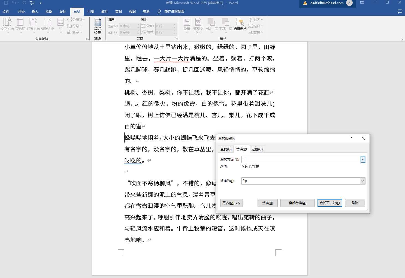Click the 查找内容 input field
This screenshot has height=278, width=405.
click(301, 159)
